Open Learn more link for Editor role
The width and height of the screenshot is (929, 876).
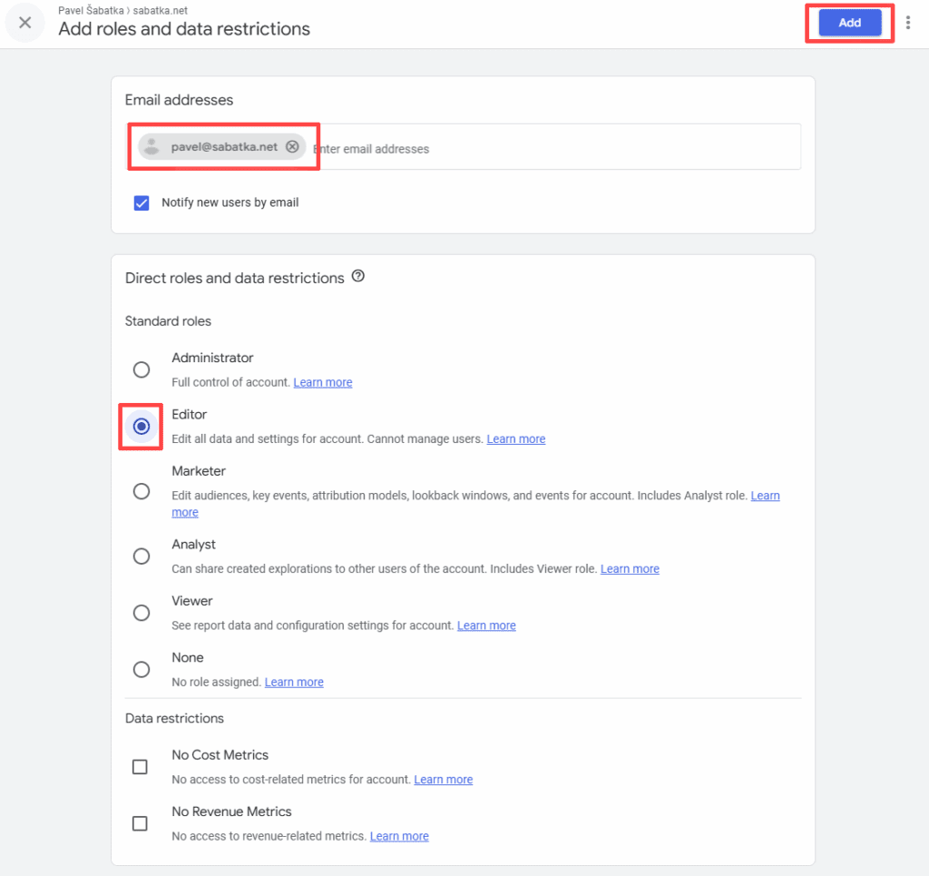tap(516, 439)
